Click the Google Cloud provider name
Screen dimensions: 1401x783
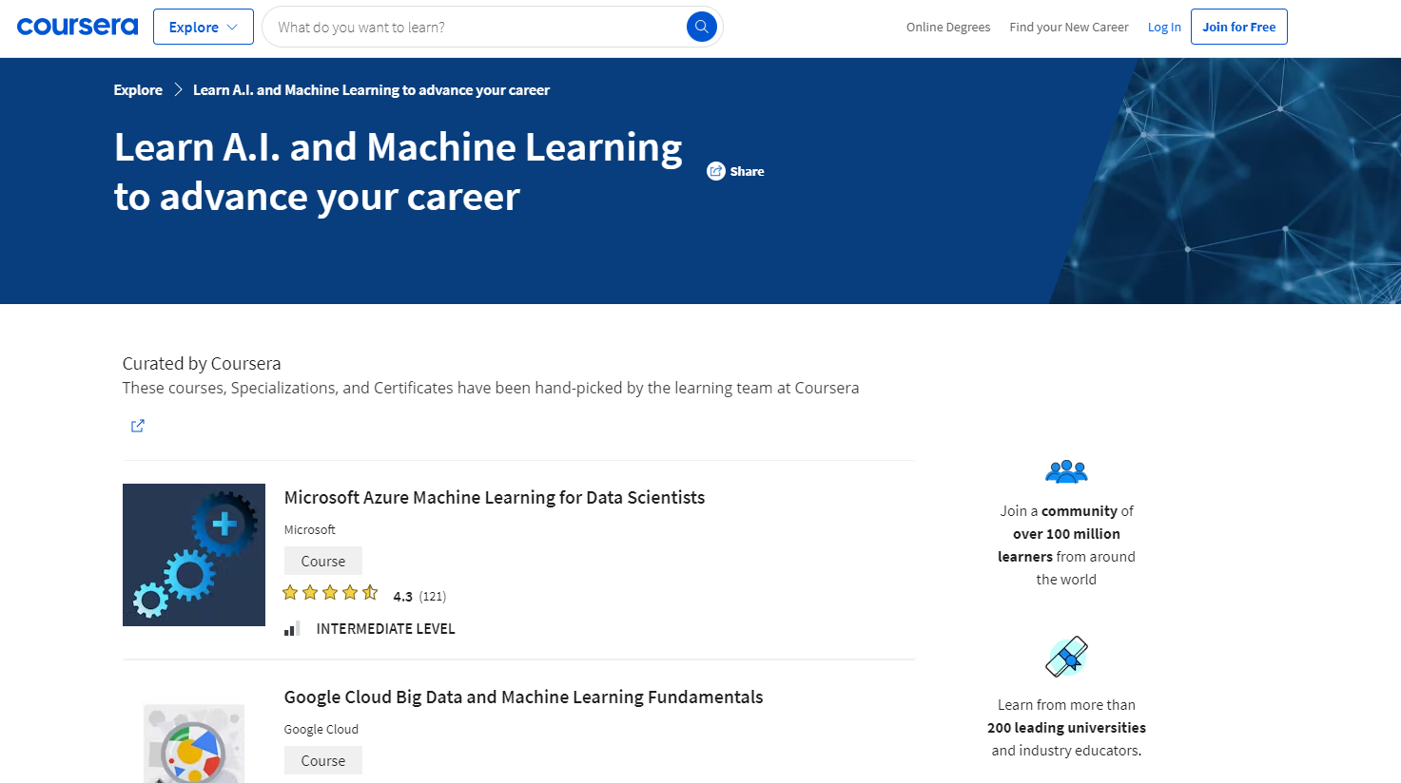click(x=321, y=729)
